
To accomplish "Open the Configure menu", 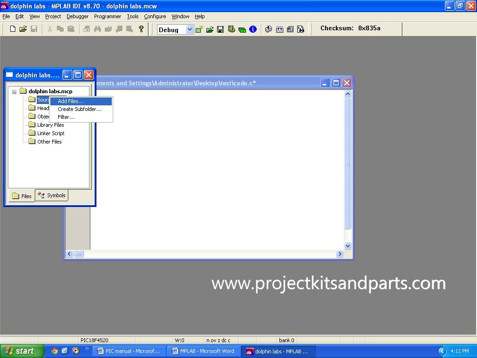I will tap(155, 16).
